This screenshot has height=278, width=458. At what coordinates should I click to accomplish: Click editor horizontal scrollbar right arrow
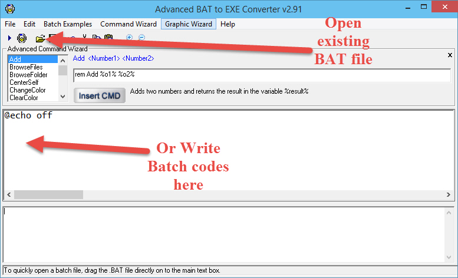[x=449, y=194]
